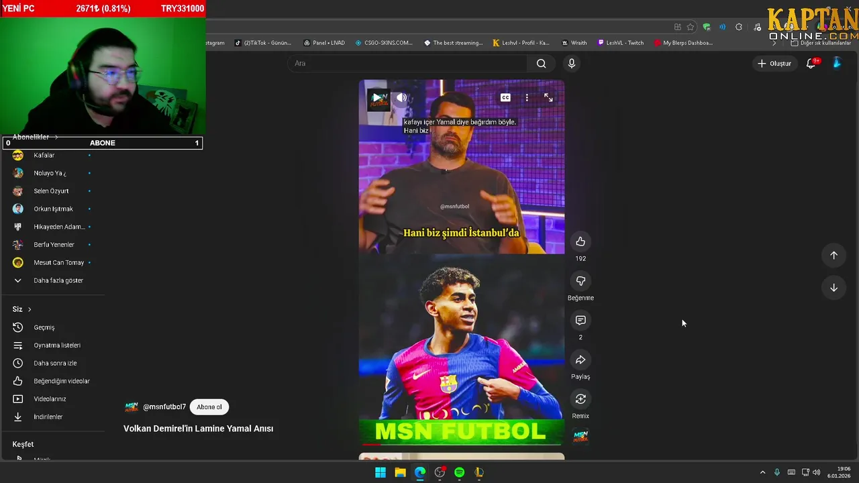Viewport: 859px width, 483px height.
Task: Open the Remix option
Action: click(x=580, y=400)
